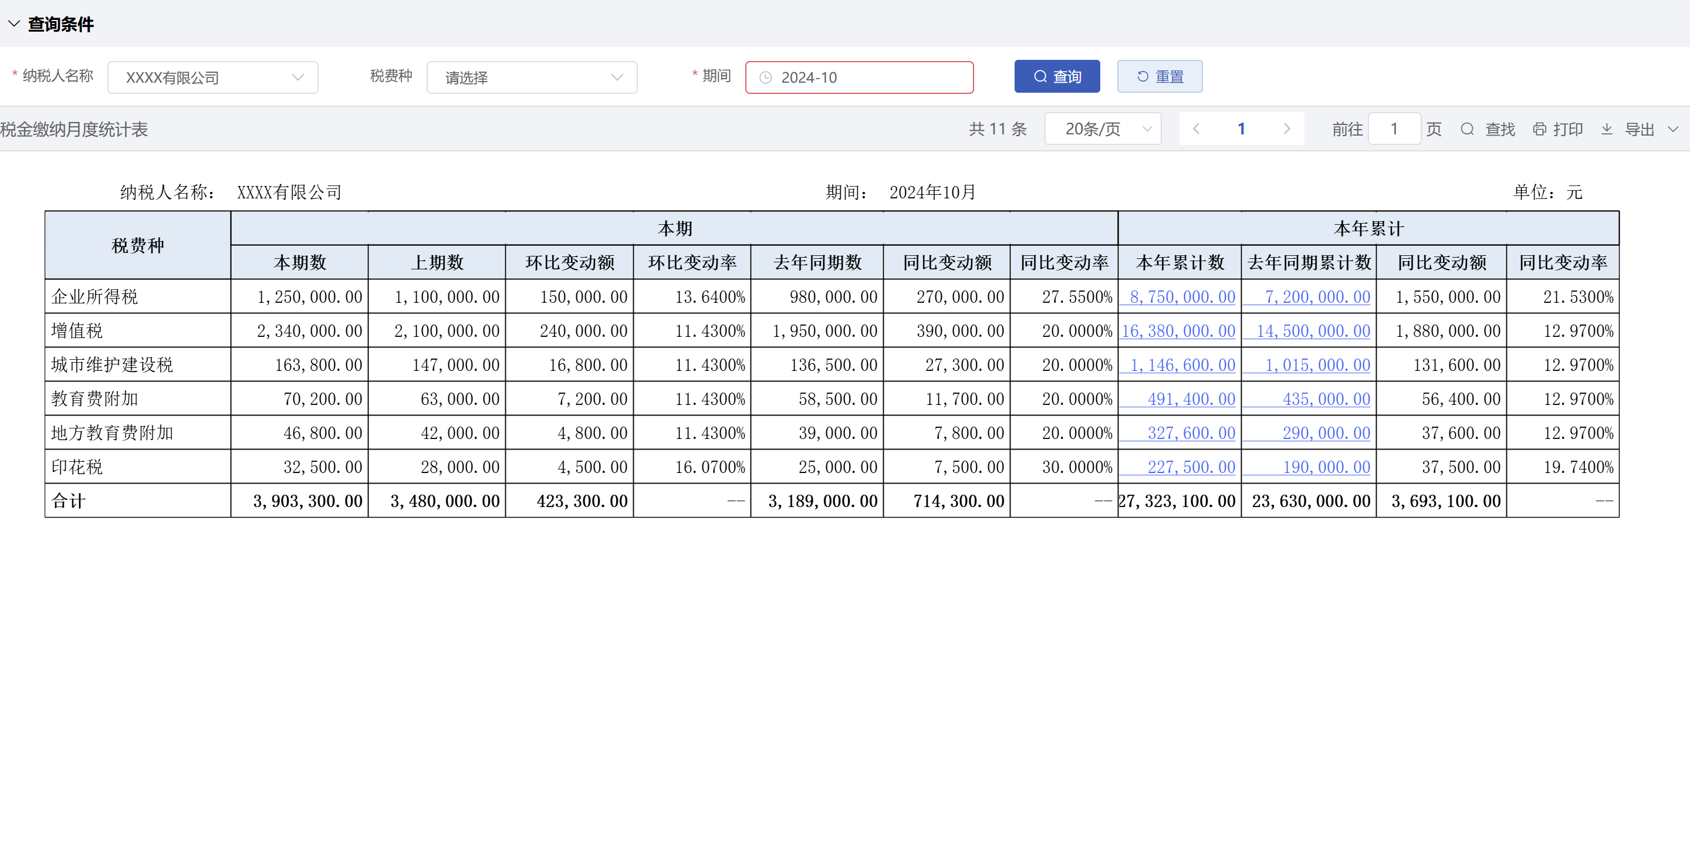Click the 期间 date field showing 2024-10
Screen dimensions: 1690x858
[x=858, y=77]
